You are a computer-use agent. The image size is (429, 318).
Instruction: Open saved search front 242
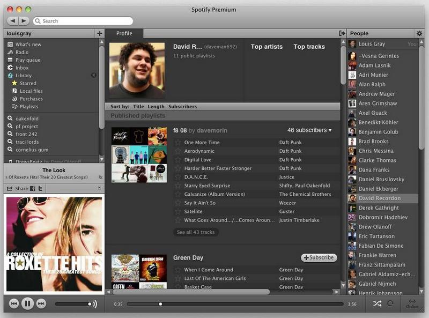point(26,134)
